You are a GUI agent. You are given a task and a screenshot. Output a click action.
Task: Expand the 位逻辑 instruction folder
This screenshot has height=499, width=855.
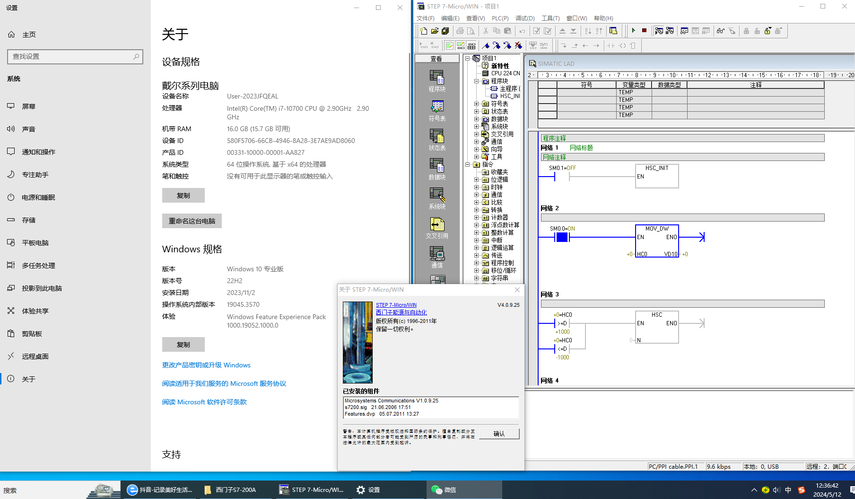tap(477, 180)
